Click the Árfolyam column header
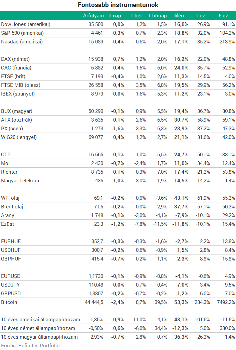 pyautogui.click(x=93, y=16)
